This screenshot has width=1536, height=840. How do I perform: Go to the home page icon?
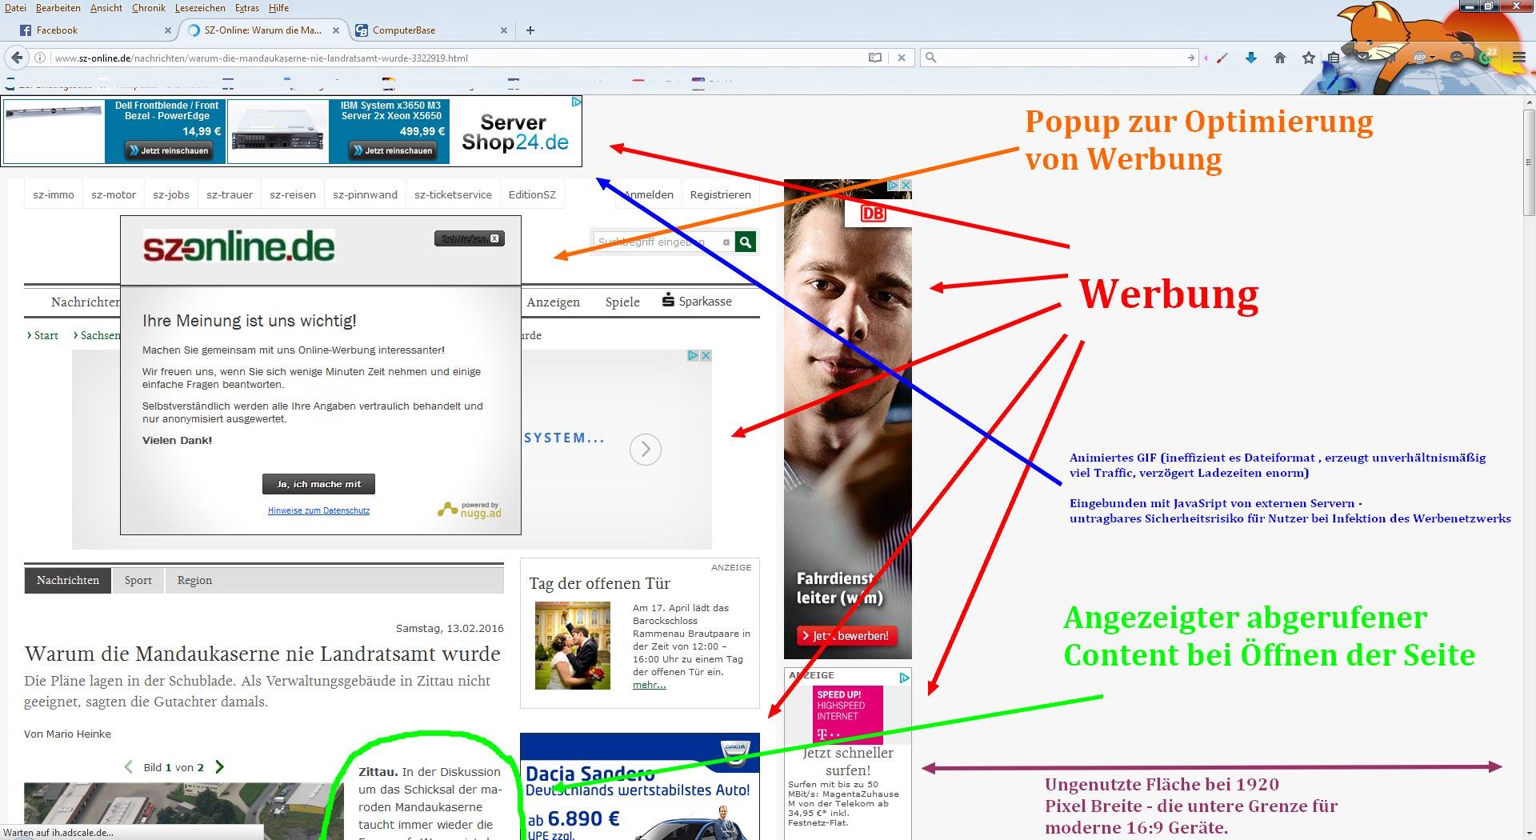tap(1280, 58)
